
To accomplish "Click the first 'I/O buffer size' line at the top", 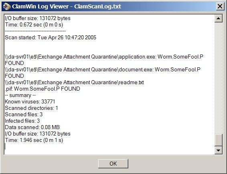I will pos(38,18).
